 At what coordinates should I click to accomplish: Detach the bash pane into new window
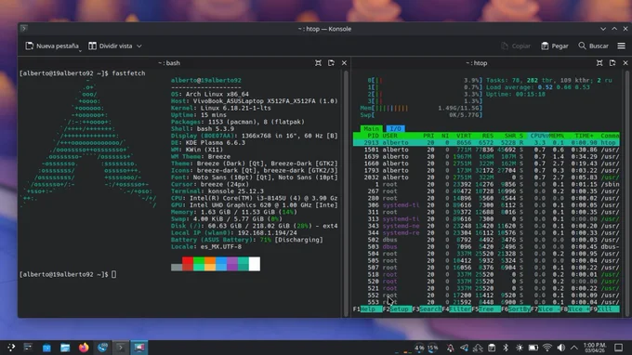click(x=331, y=63)
